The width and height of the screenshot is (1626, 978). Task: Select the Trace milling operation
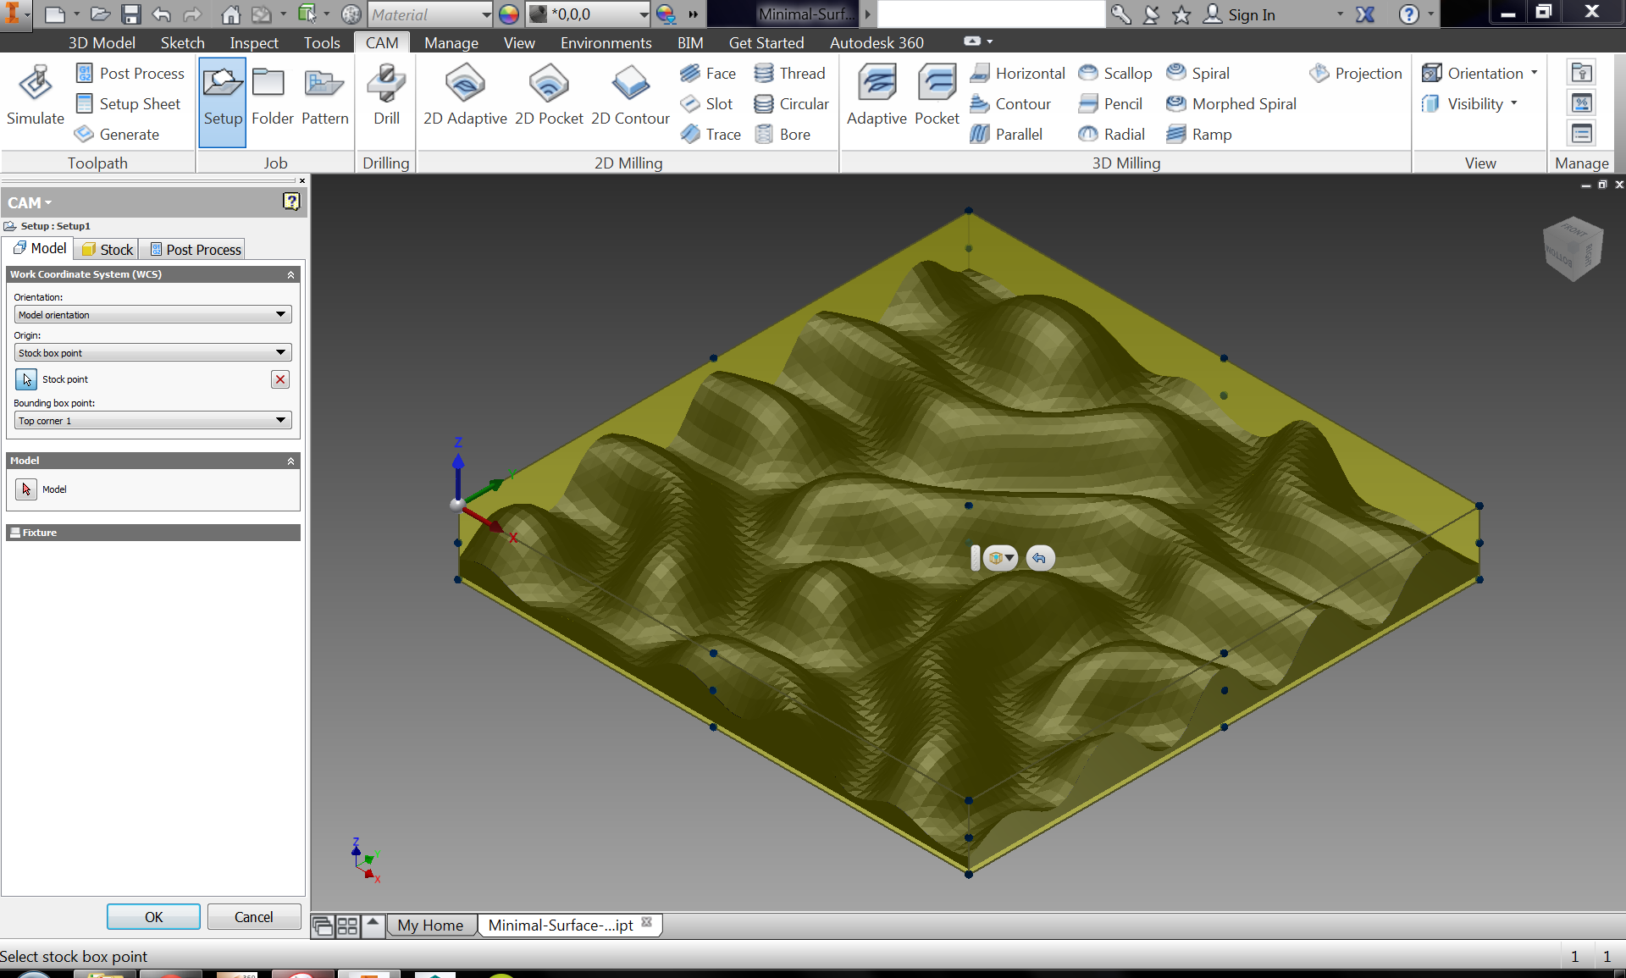pos(711,135)
